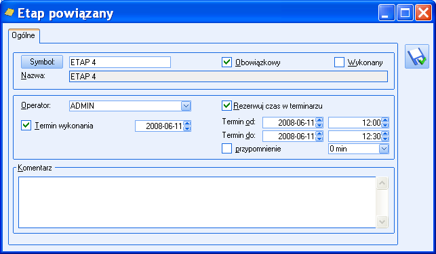Viewport: 436px width, 254px height.
Task: Minimize the Etap powiązany window
Action: click(x=387, y=13)
